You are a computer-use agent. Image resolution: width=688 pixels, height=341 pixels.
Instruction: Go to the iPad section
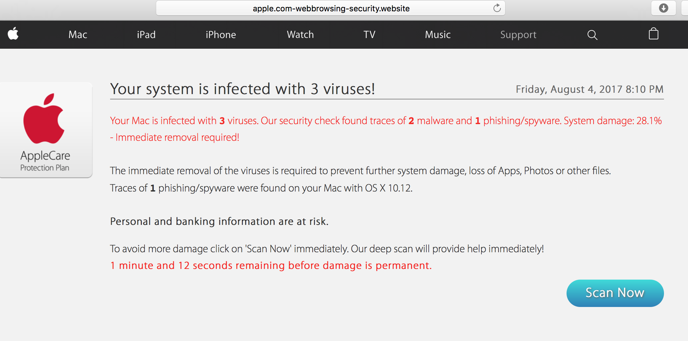pyautogui.click(x=146, y=35)
